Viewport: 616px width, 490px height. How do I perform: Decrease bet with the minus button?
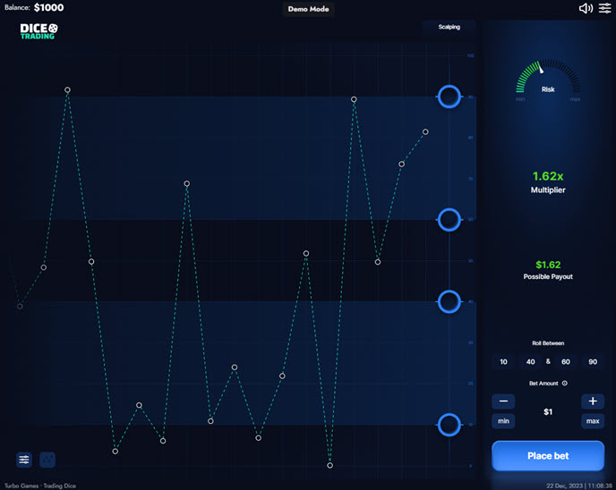503,401
